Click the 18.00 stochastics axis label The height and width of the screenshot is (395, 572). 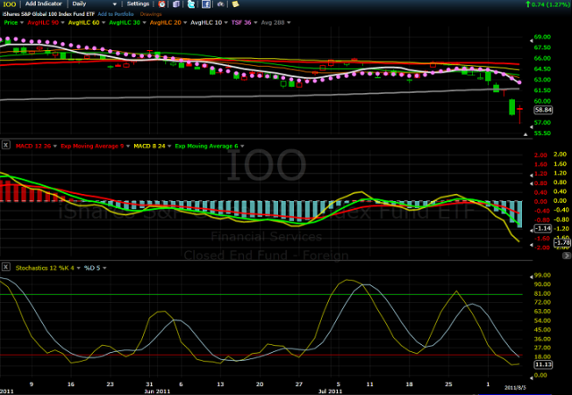[543, 357]
